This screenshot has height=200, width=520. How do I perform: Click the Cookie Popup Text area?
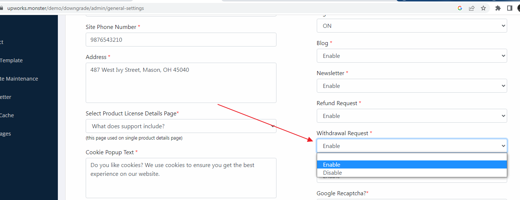[x=181, y=178]
